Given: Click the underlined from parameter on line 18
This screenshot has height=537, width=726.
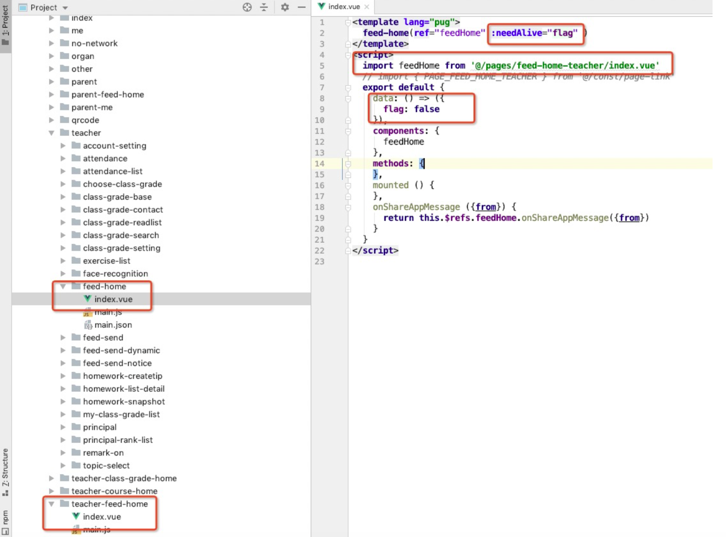Looking at the screenshot, I should pyautogui.click(x=486, y=207).
